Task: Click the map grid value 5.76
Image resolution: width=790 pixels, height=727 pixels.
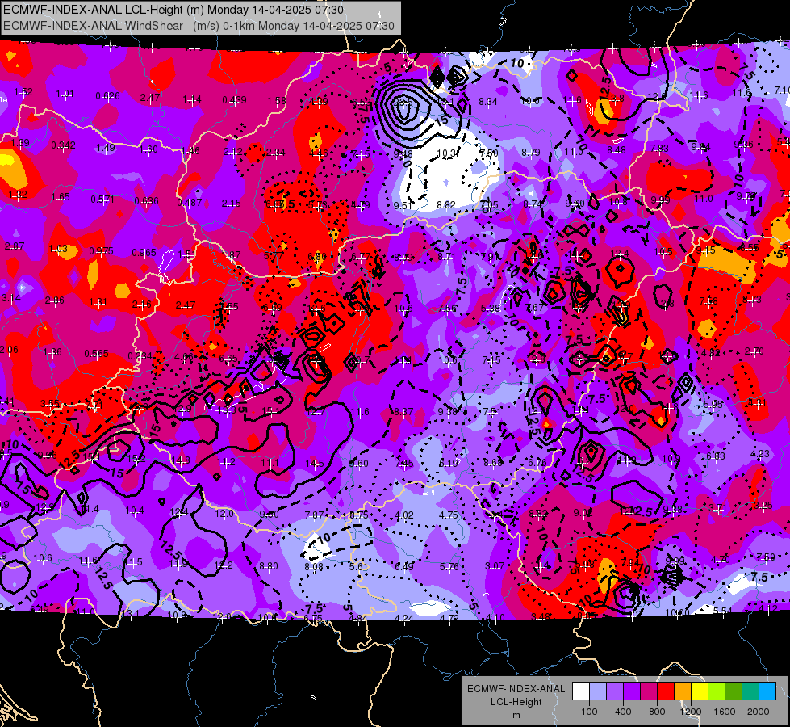Action: pos(449,566)
